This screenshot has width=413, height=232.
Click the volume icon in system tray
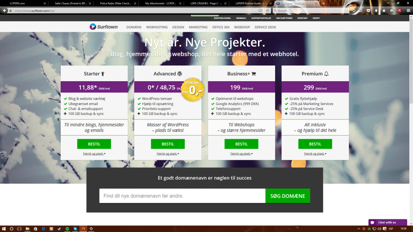379,229
